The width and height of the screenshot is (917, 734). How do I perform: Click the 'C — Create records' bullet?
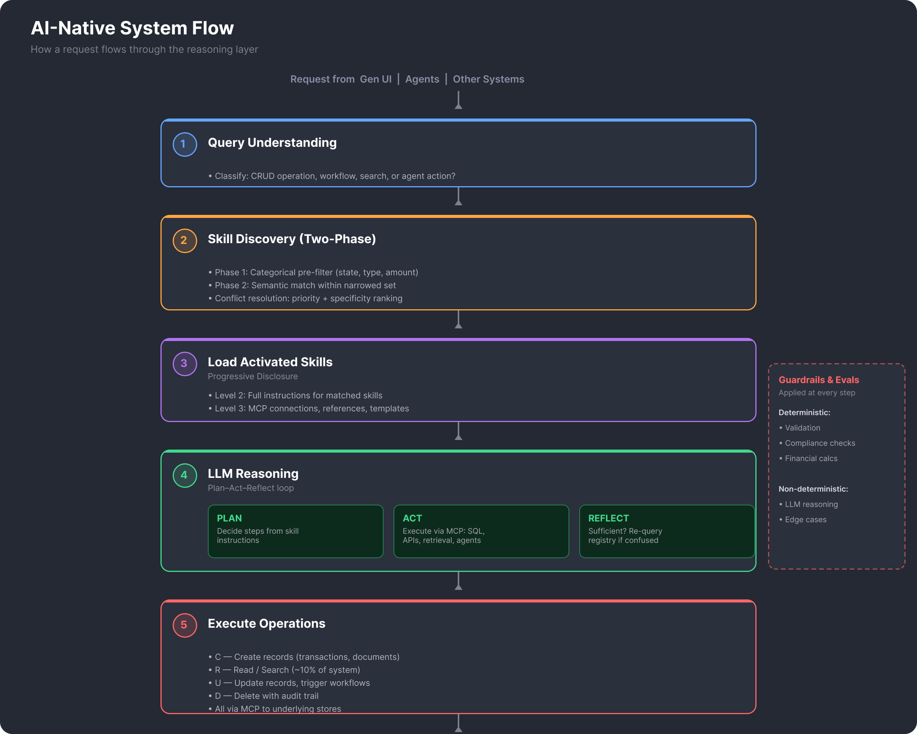304,657
